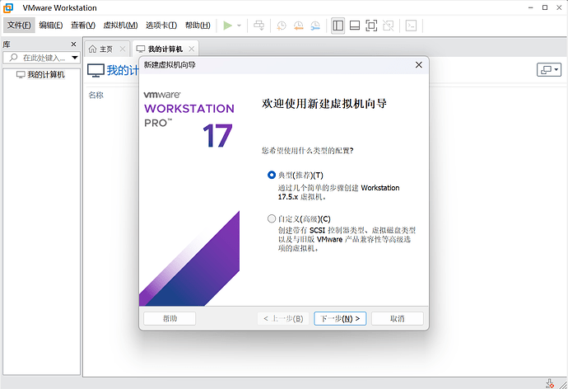Screen dimensions: 568x389
Task: Expand the library search filter dropdown
Action: [75, 58]
